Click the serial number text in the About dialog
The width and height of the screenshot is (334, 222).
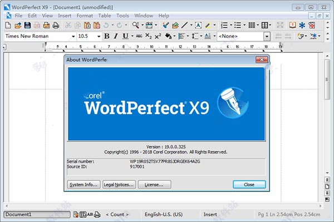coord(165,161)
